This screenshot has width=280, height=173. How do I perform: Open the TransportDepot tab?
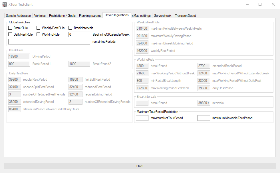click(185, 16)
